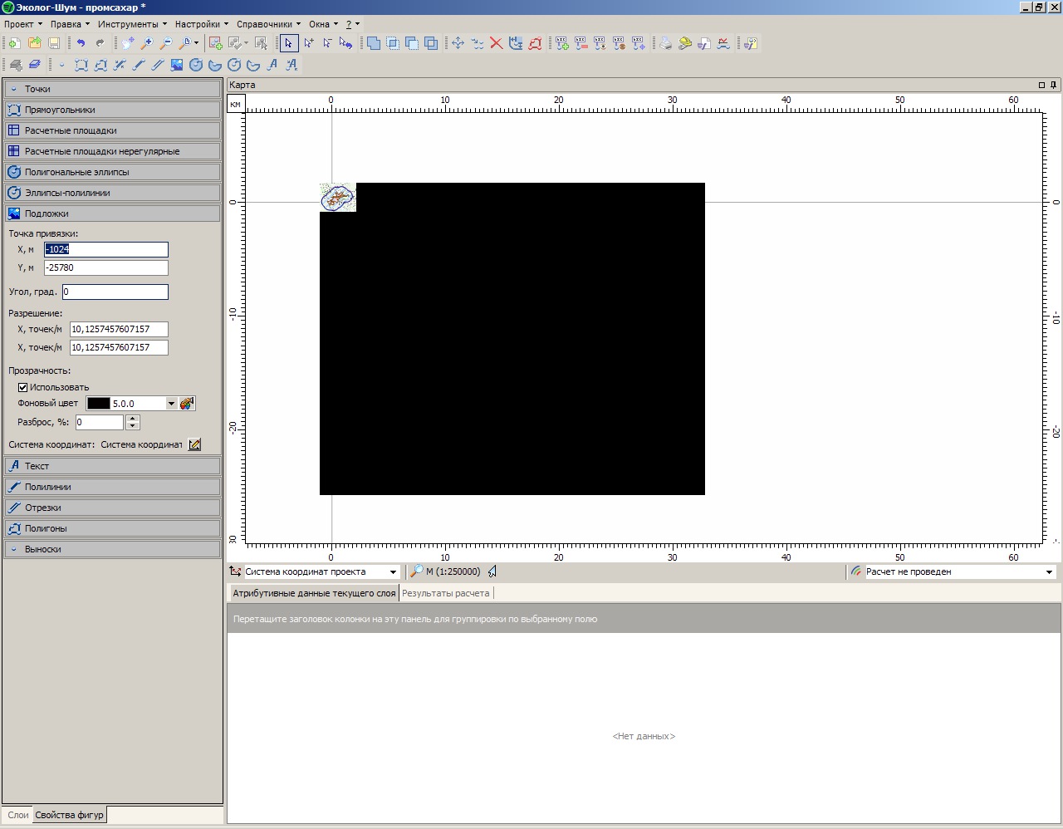Open the color picker palette icon
Image resolution: width=1063 pixels, height=829 pixels.
click(187, 404)
